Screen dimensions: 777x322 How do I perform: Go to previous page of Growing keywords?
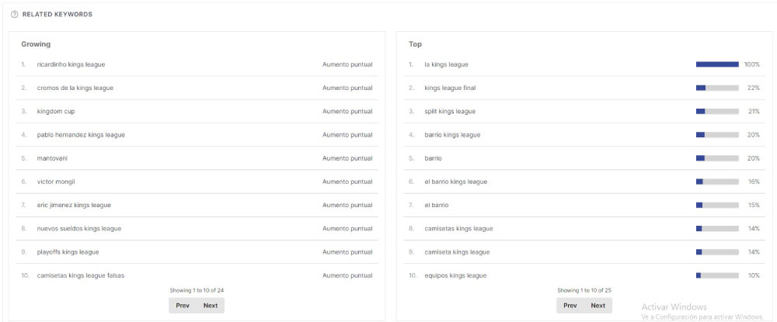[x=183, y=306]
